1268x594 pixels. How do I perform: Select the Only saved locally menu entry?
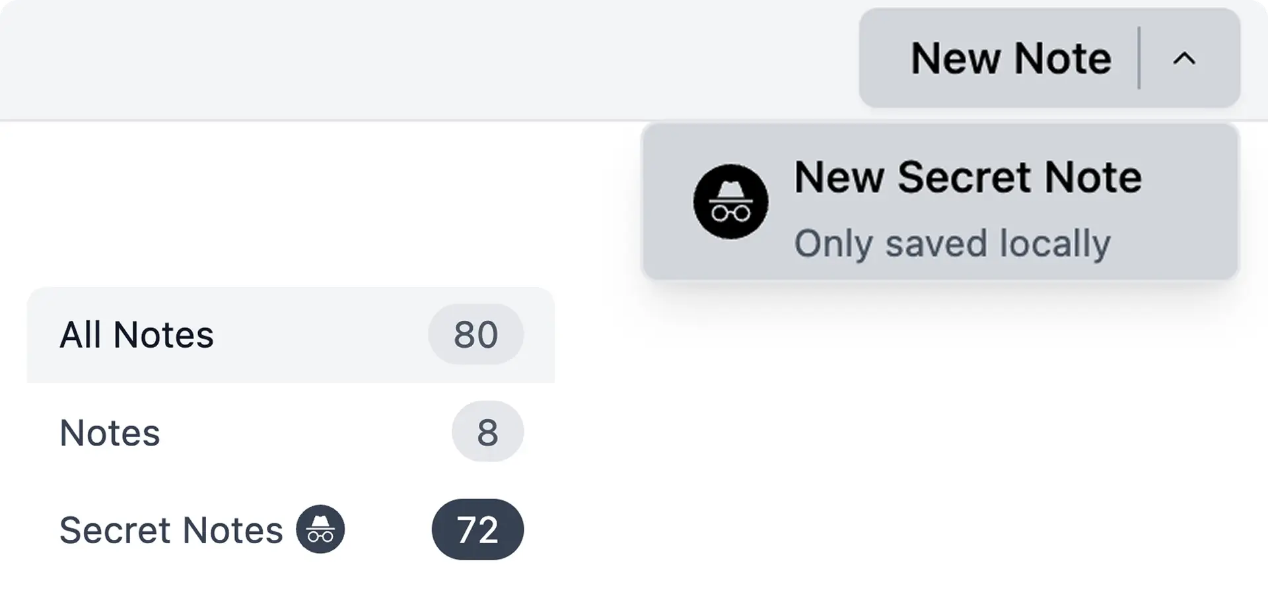pos(953,243)
